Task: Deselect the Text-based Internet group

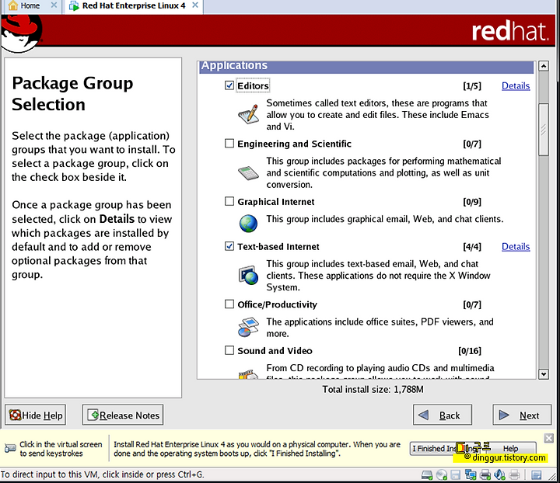Action: (x=229, y=246)
